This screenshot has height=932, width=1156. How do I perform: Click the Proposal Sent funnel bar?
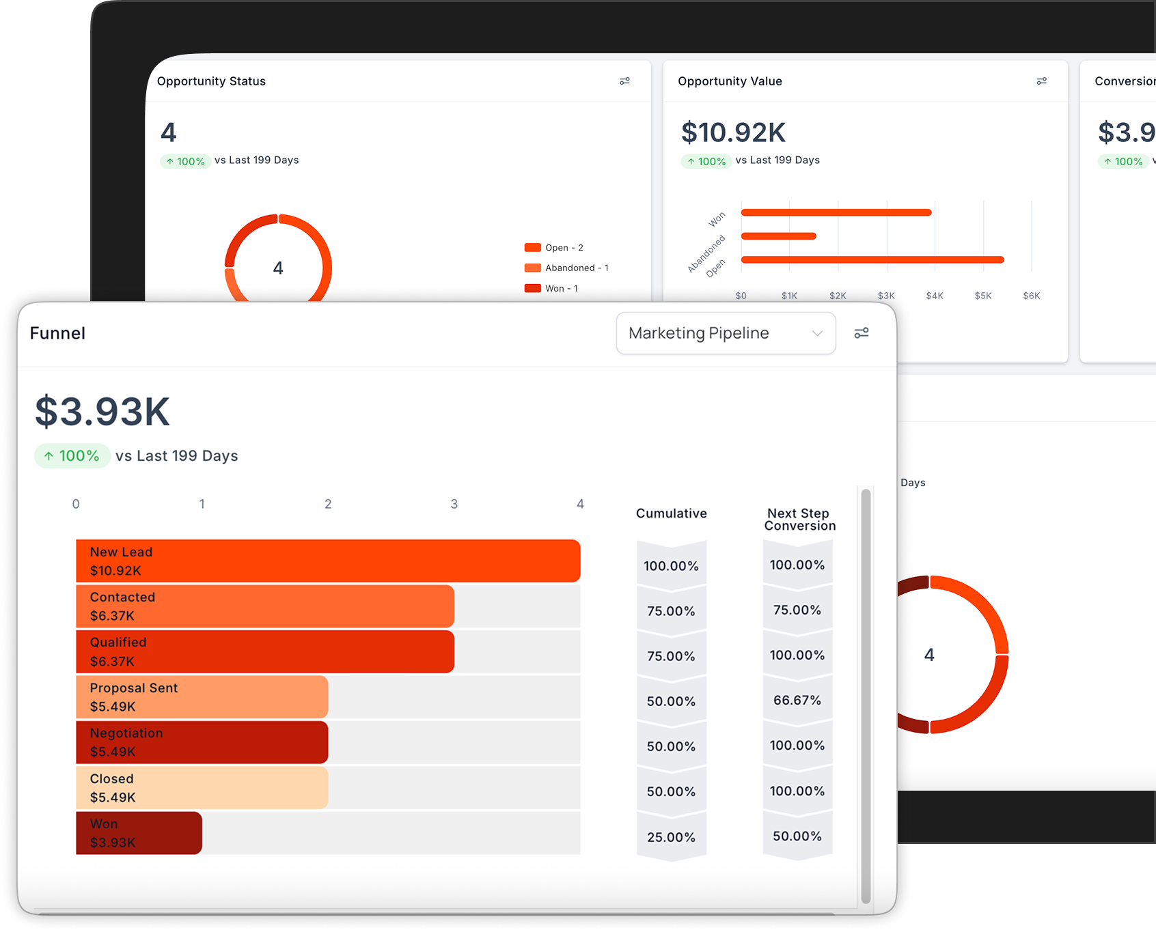click(202, 697)
